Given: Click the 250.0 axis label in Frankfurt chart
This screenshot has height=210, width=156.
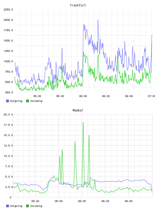Looking at the screenshot, I should click(x=9, y=92).
